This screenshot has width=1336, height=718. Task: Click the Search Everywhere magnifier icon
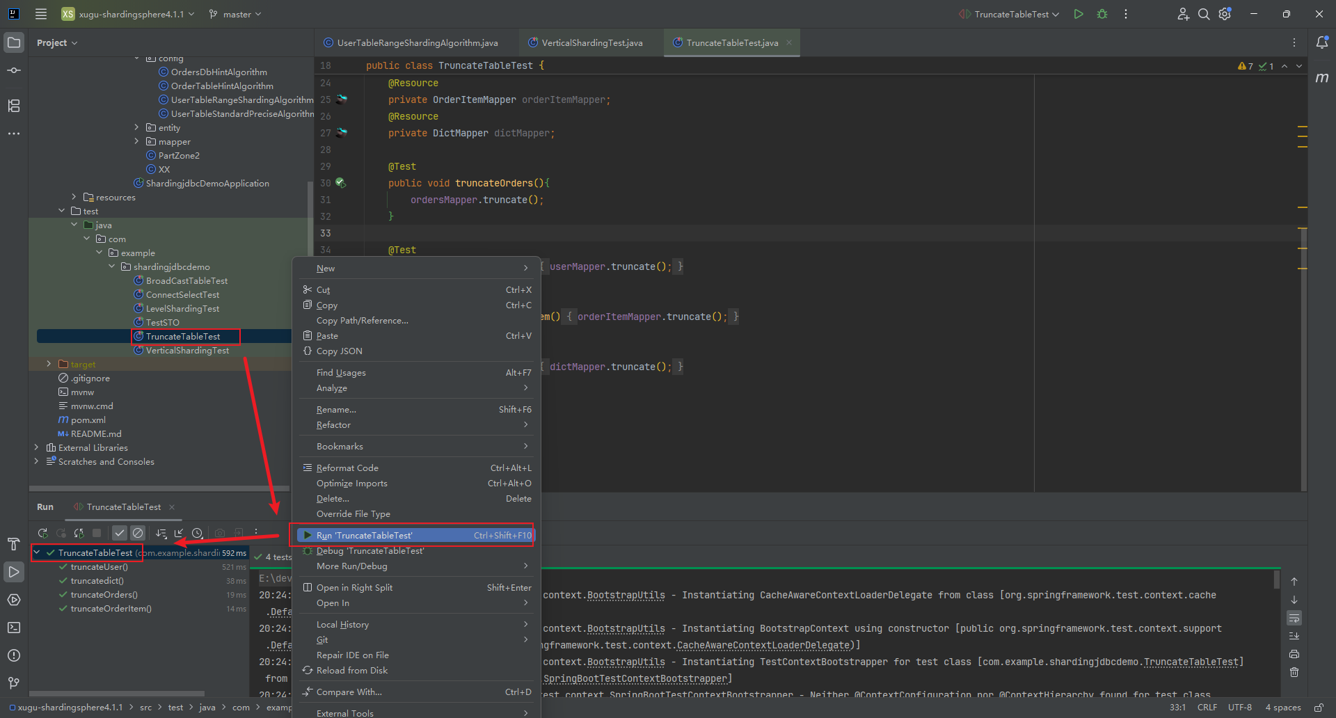click(1204, 14)
